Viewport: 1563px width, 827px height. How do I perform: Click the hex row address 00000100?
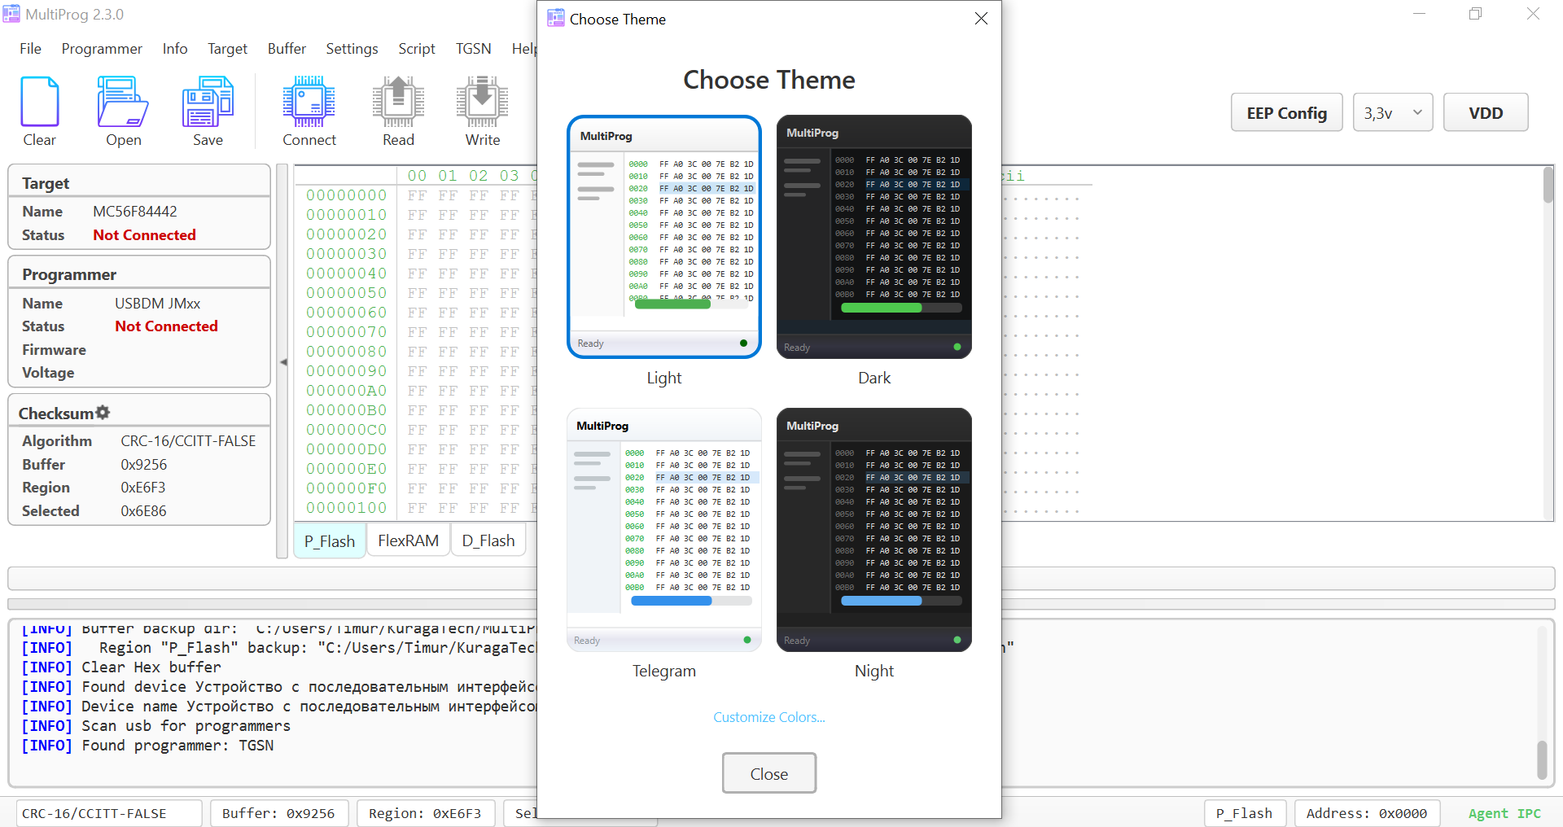[x=347, y=508]
